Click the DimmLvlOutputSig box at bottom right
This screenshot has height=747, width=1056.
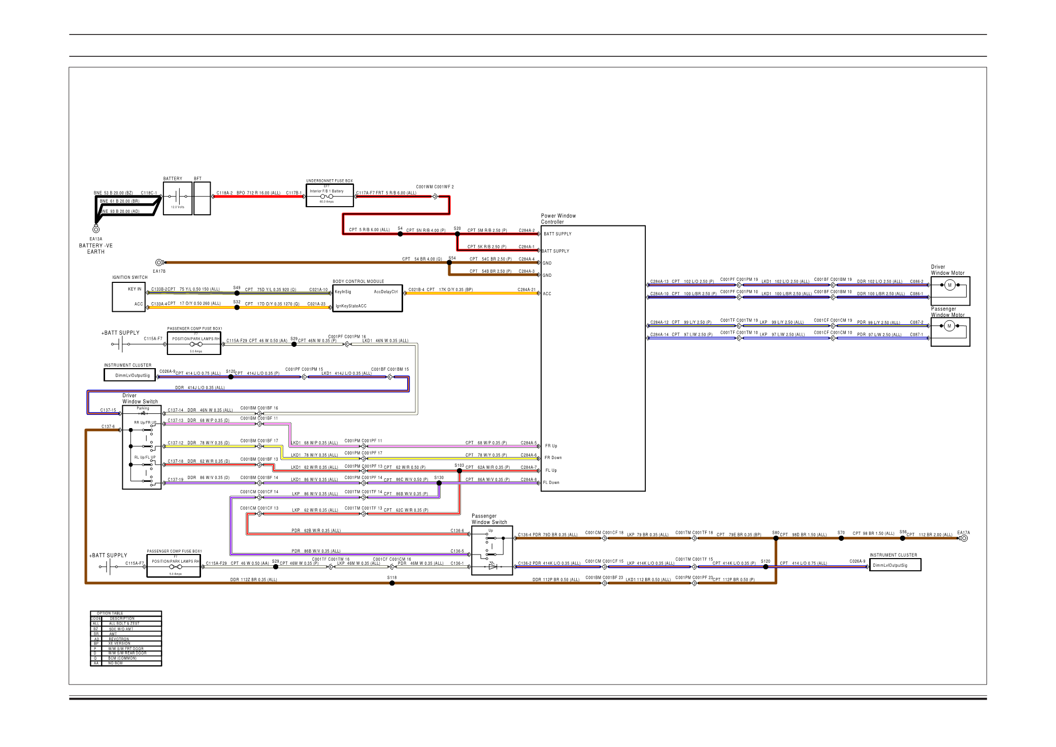point(895,565)
